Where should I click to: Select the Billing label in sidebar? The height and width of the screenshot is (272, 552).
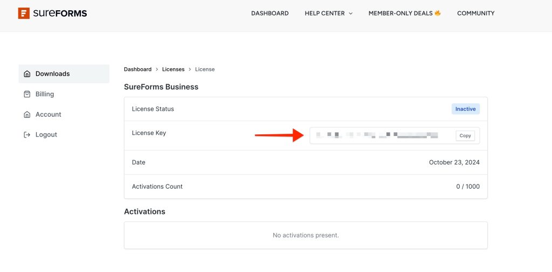pos(45,94)
